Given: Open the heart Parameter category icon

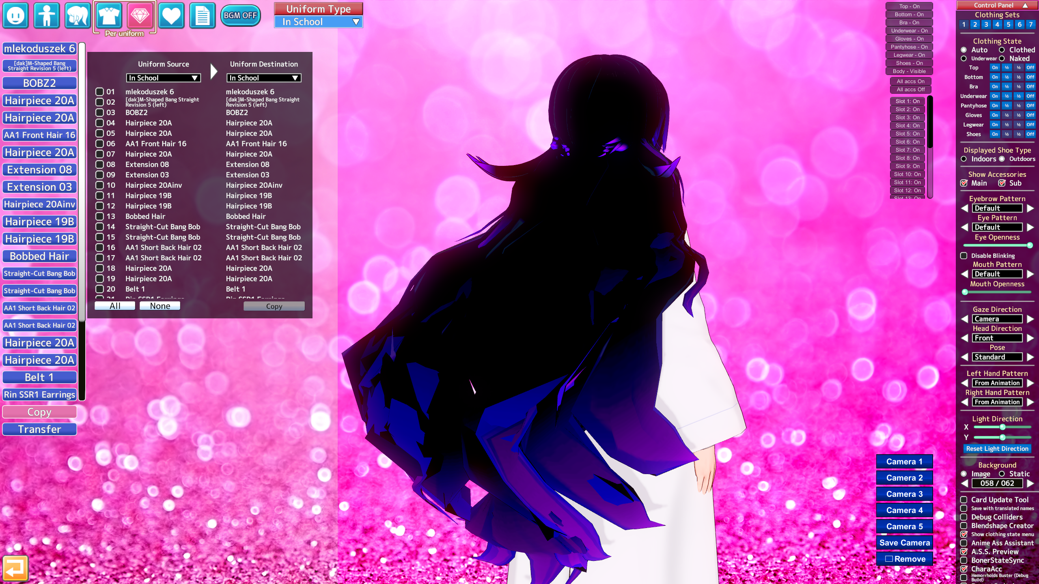Looking at the screenshot, I should [171, 15].
